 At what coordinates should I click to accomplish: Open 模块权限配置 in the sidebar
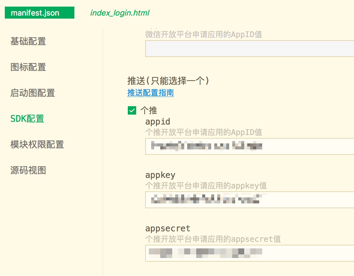point(37,145)
